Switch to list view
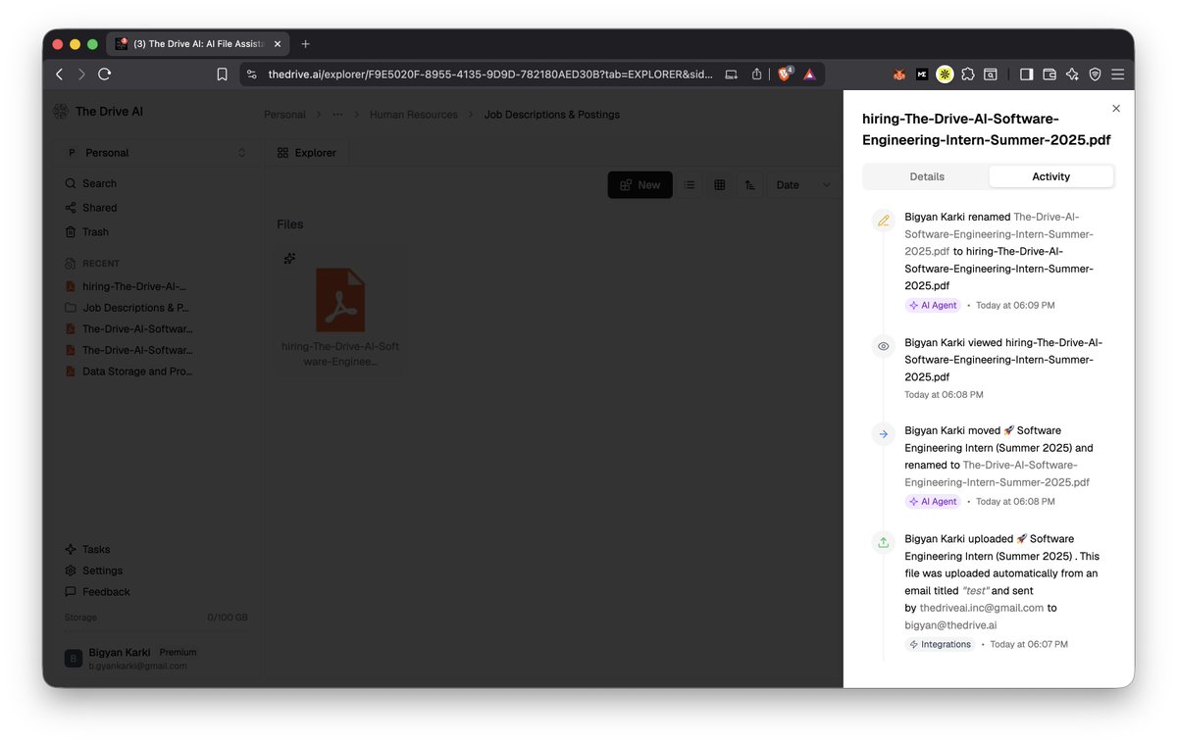The height and width of the screenshot is (744, 1177). (690, 185)
